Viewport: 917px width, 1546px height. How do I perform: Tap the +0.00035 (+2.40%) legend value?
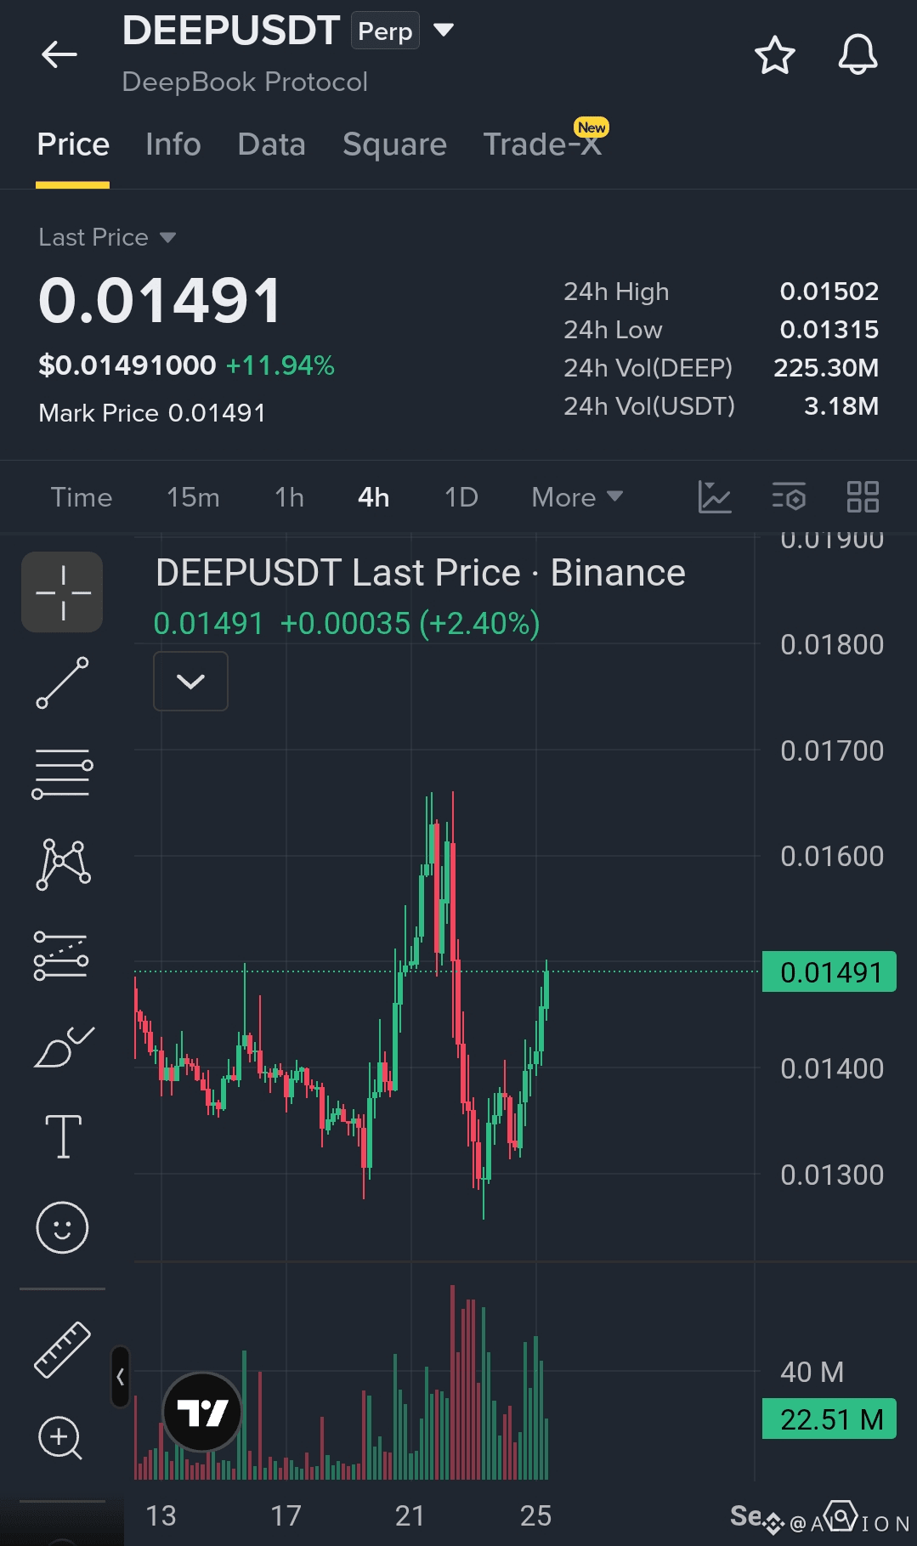pyautogui.click(x=410, y=624)
